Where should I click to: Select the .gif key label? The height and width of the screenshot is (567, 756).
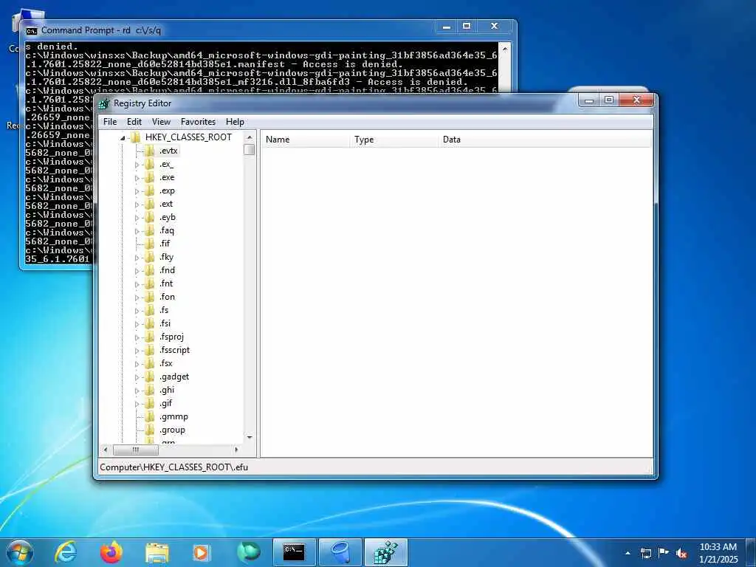(165, 403)
